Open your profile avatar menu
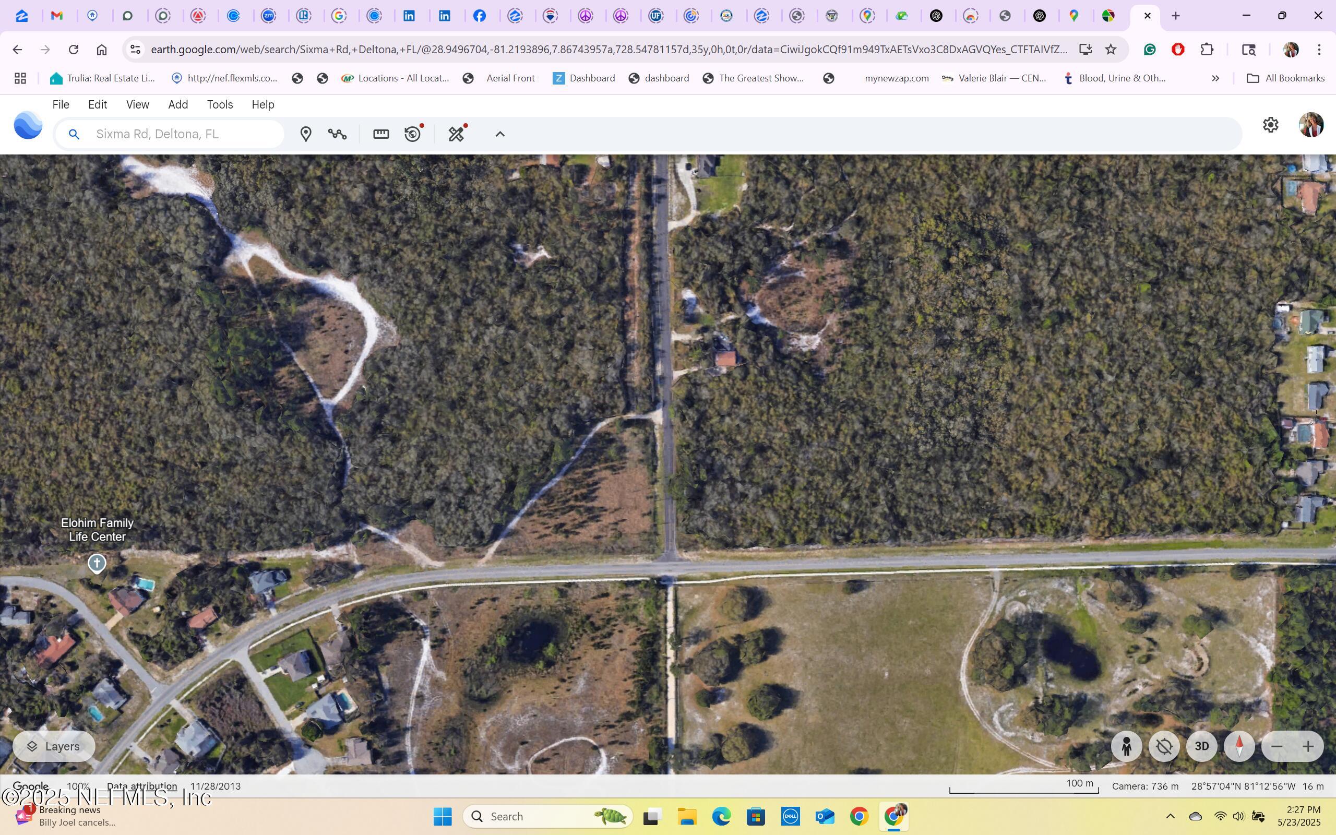Screen dimensions: 1336x835 click(1311, 125)
